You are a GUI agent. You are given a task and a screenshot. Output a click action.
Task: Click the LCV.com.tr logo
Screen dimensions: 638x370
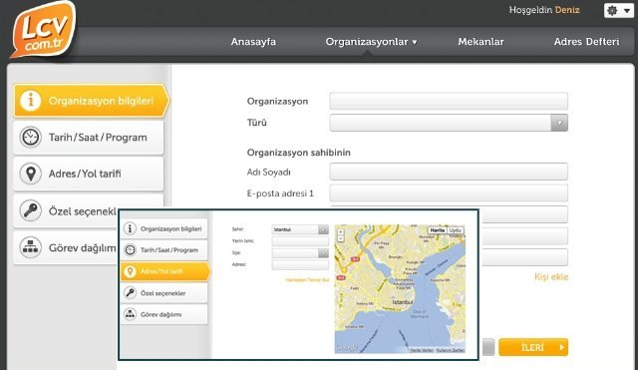(x=44, y=29)
